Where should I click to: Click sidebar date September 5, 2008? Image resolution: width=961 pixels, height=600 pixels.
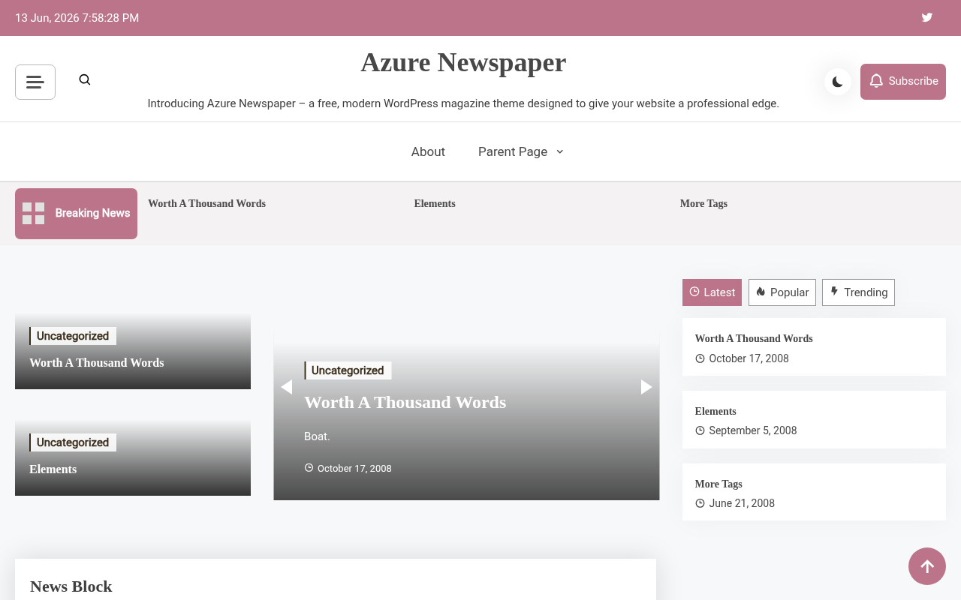click(x=753, y=430)
